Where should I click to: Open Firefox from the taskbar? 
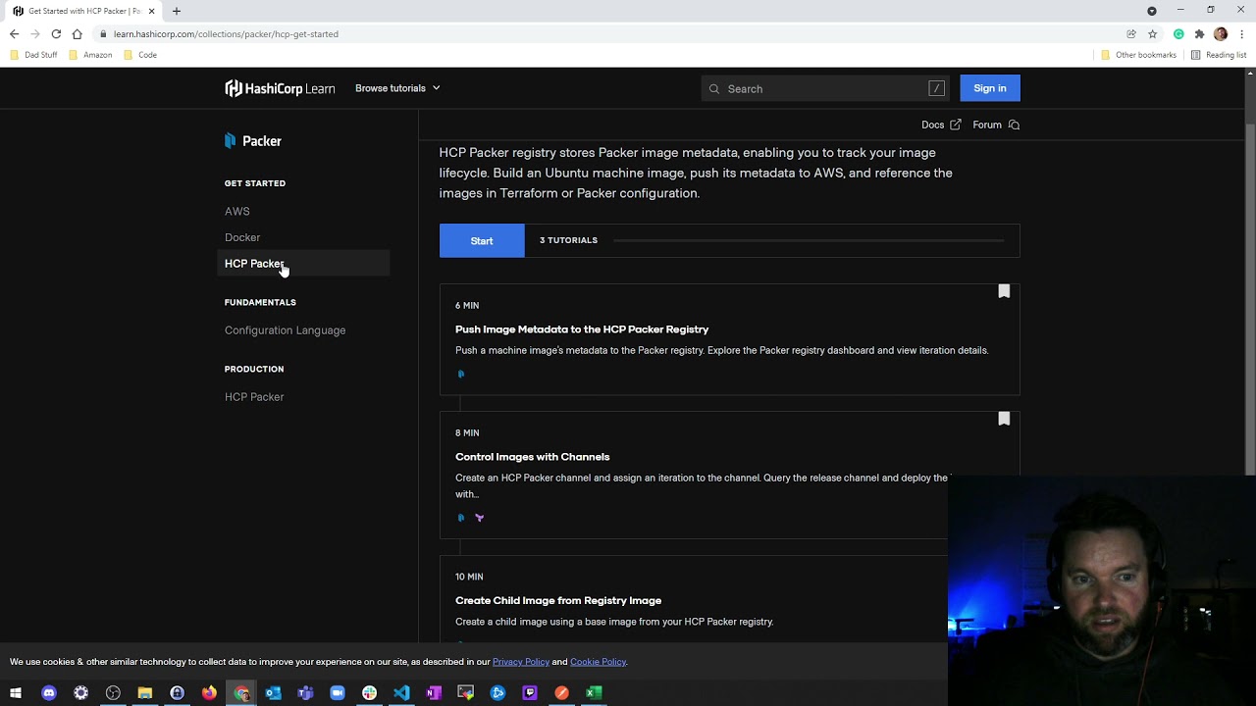click(x=209, y=693)
